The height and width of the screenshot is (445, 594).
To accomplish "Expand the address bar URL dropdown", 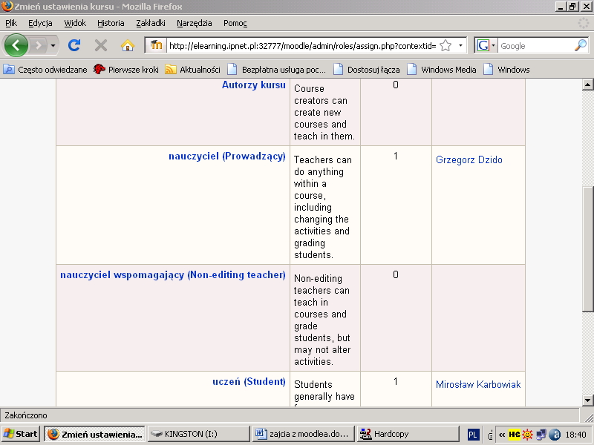I will pos(460,46).
